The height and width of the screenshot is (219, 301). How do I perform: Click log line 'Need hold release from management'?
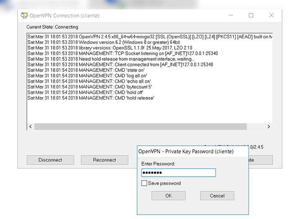[111, 59]
